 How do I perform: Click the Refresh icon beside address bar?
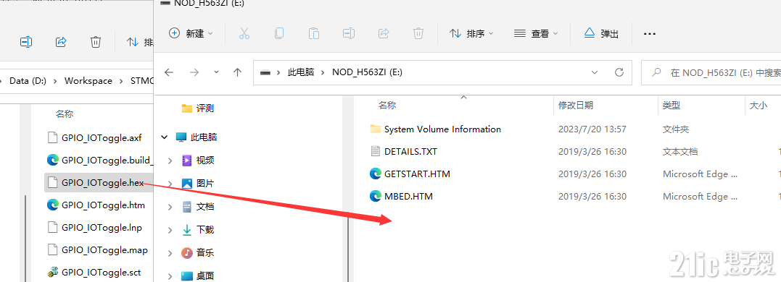(619, 72)
